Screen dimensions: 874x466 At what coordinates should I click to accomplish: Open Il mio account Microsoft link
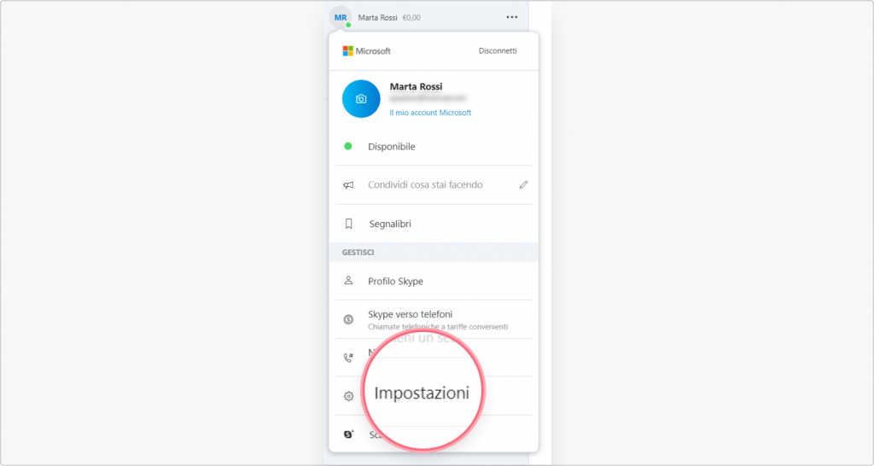[430, 113]
